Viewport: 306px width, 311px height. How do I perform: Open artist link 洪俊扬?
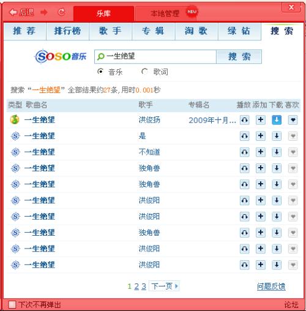149,120
